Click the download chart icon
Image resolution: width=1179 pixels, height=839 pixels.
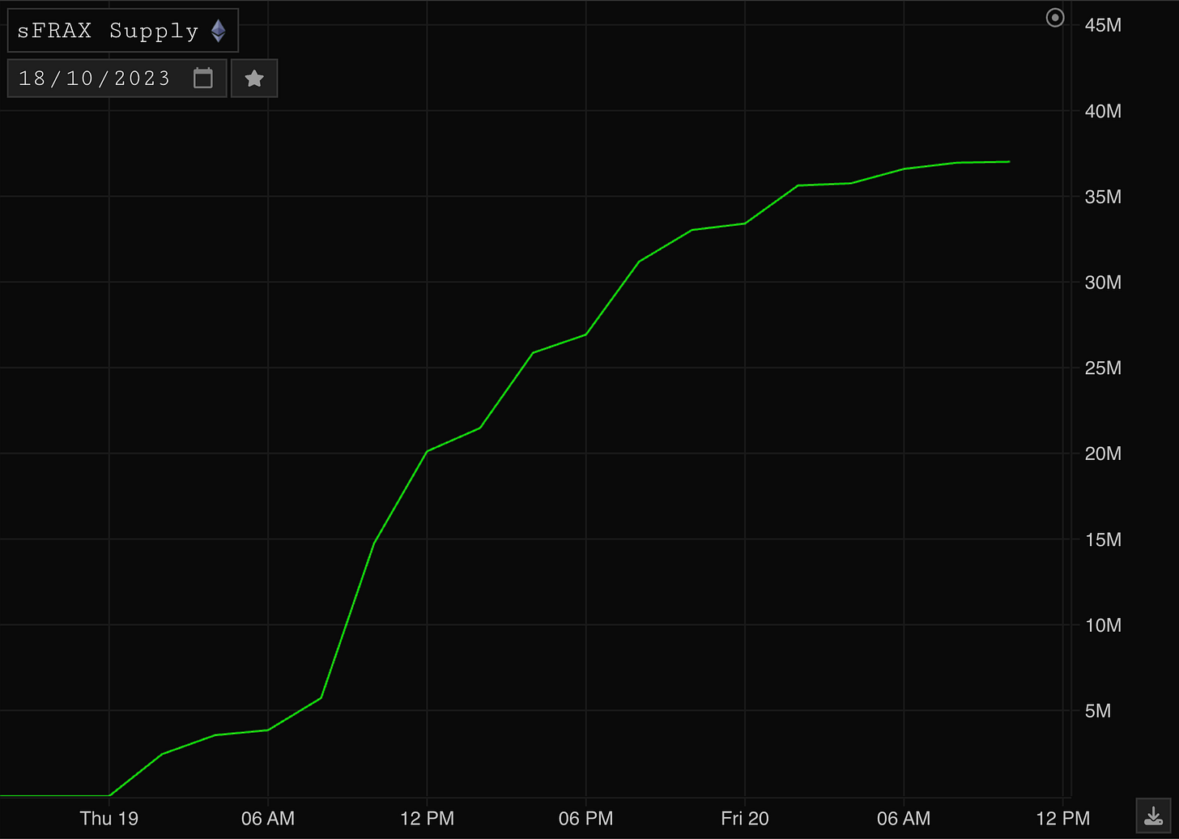coord(1153,816)
